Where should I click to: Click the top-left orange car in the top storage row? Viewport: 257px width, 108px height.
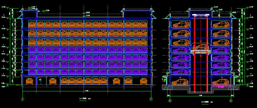coord(32,24)
